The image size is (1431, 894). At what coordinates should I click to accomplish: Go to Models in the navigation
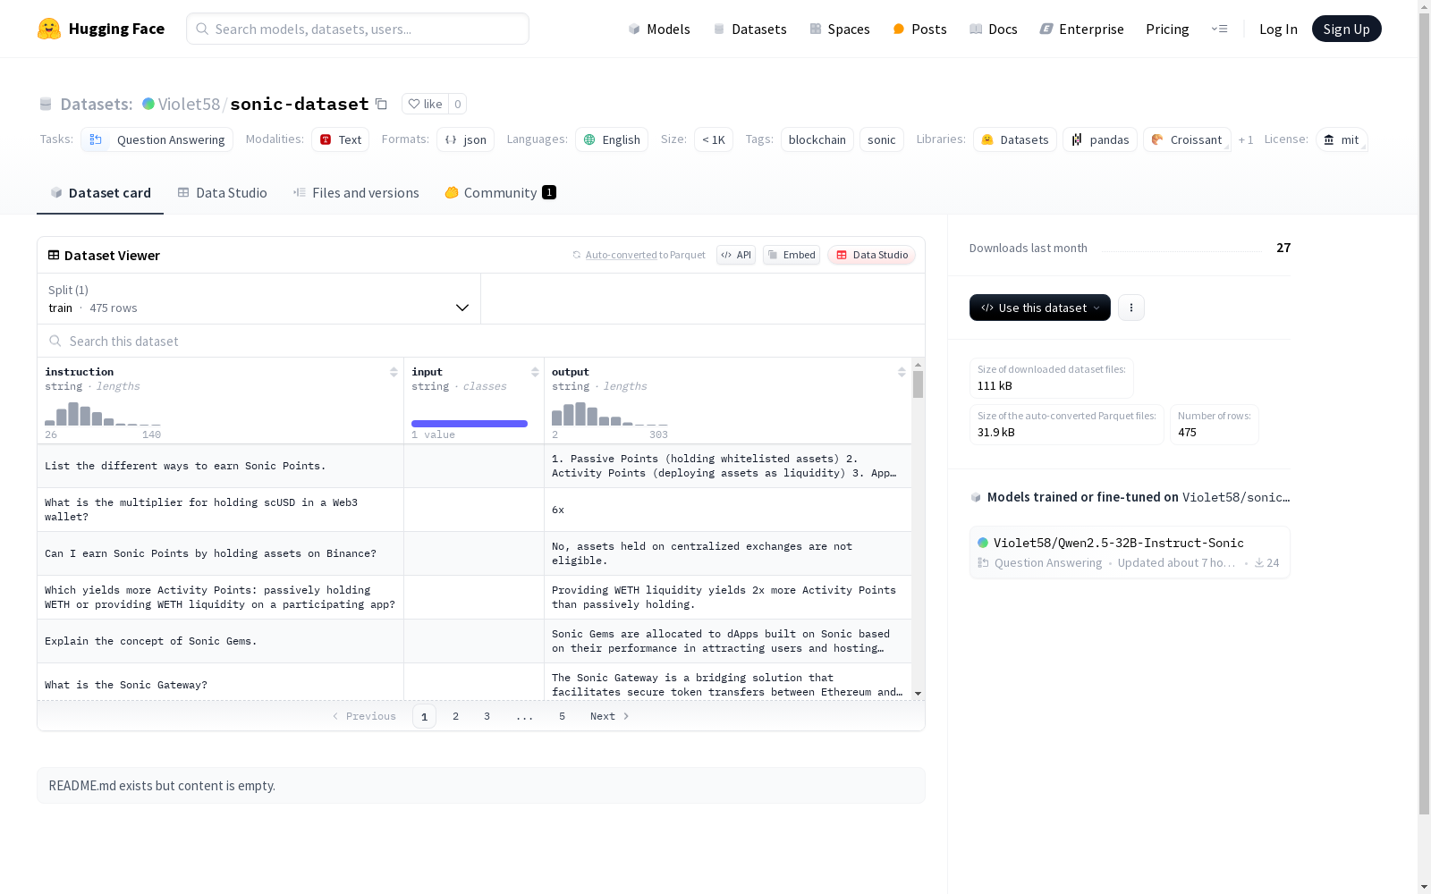659,29
